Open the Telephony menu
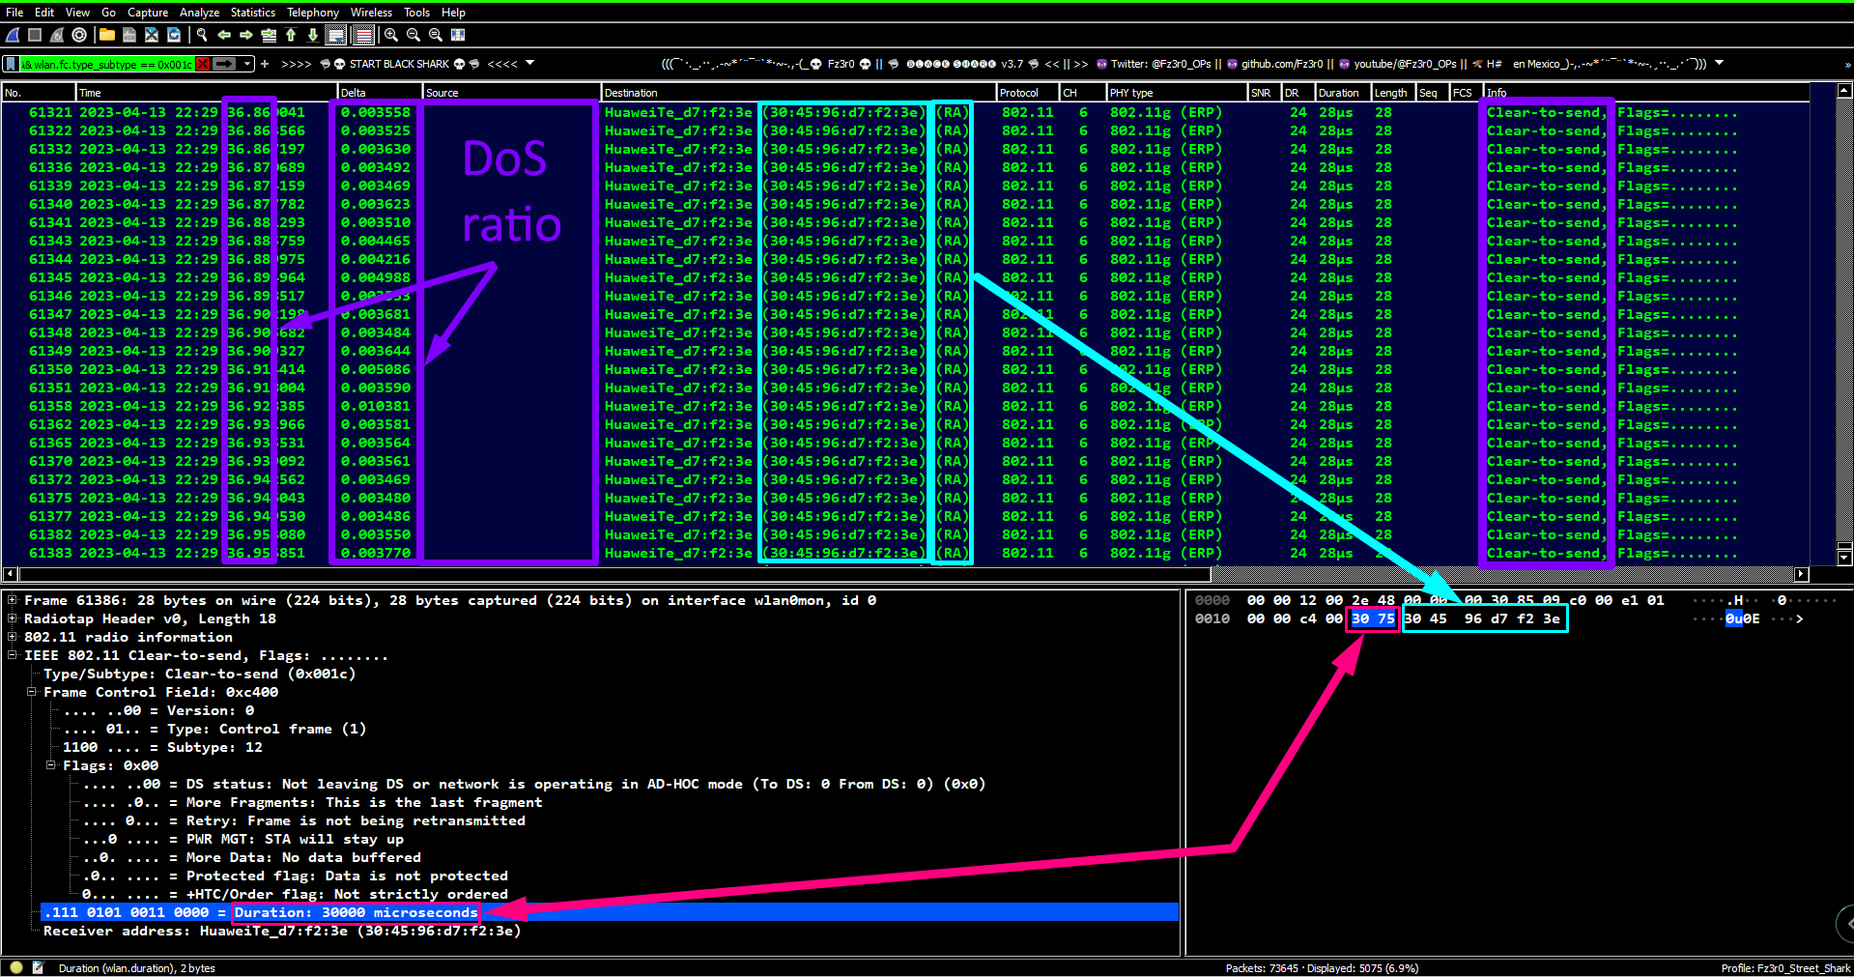The width and height of the screenshot is (1854, 977). 311,12
